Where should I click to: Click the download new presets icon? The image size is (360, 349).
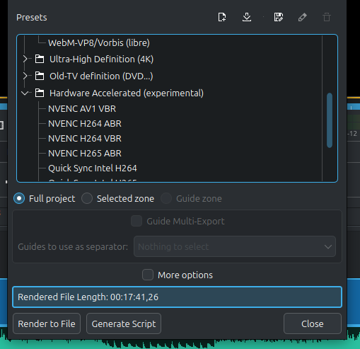[x=247, y=17]
